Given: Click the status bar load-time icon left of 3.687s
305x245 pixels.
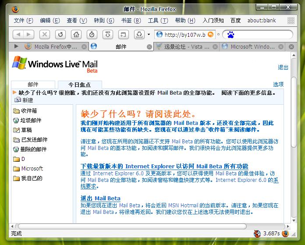Looking at the screenshot, I should click(257, 234).
